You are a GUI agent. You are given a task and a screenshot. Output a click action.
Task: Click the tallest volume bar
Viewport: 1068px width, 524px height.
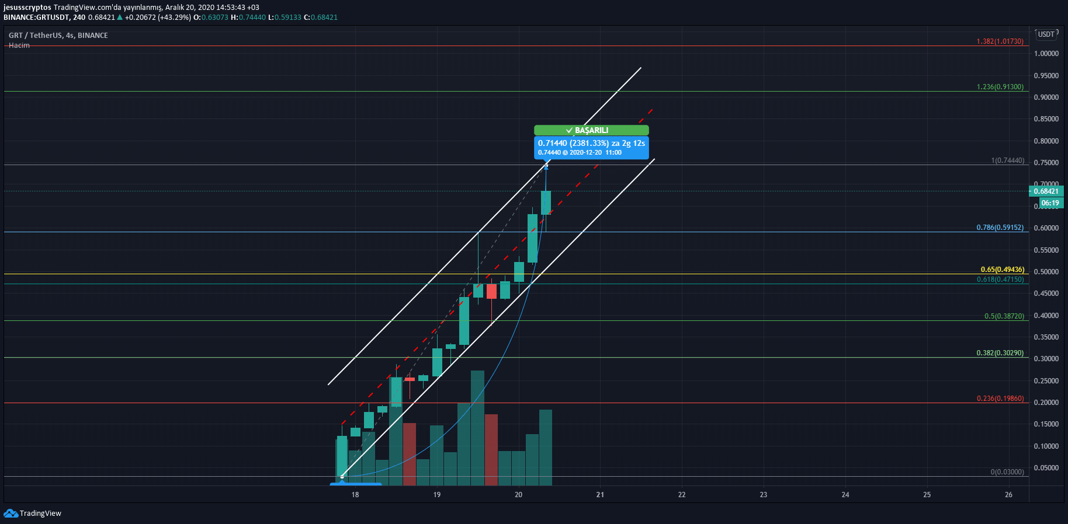pyautogui.click(x=477, y=428)
